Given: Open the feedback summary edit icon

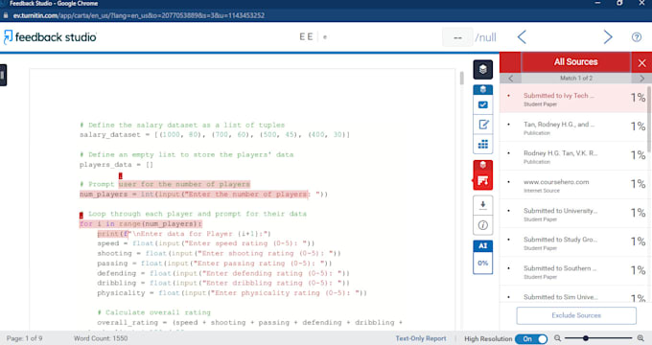Looking at the screenshot, I should (x=482, y=125).
